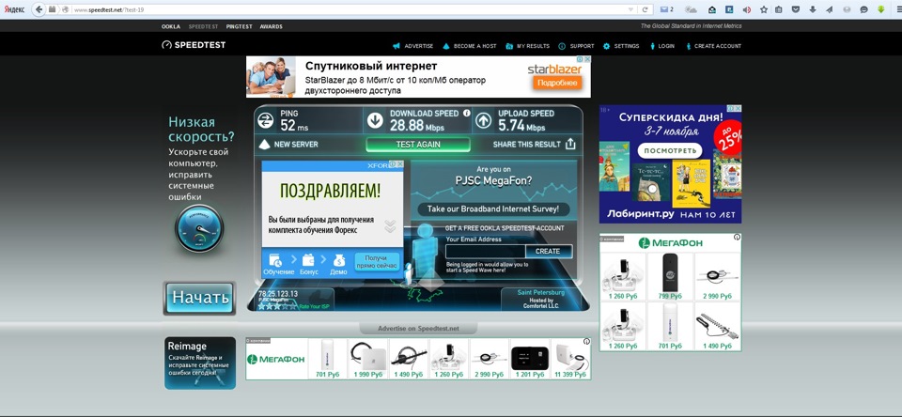Click the speedometer gauge under Низкая скорость

199,229
